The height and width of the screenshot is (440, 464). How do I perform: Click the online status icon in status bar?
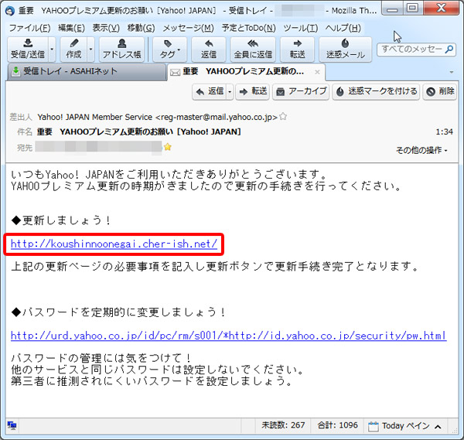[12, 425]
